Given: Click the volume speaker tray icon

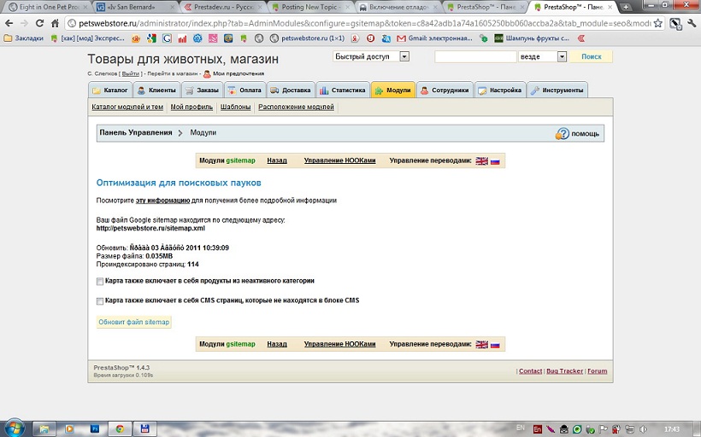Looking at the screenshot, I should click(645, 429).
